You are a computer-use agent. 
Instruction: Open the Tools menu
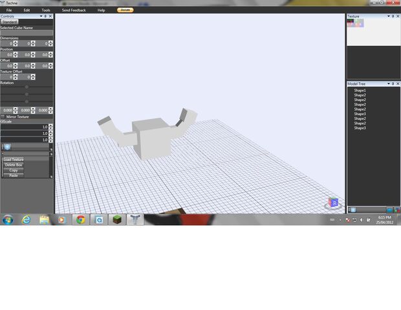(46, 10)
